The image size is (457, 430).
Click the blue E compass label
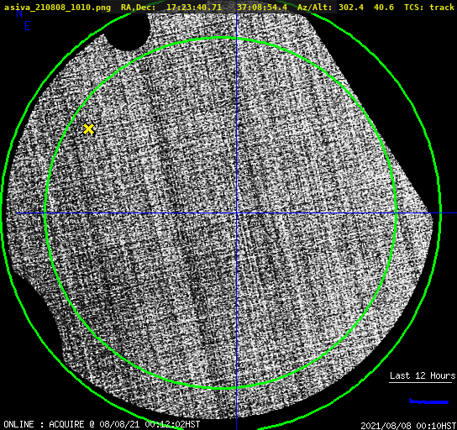click(x=28, y=26)
